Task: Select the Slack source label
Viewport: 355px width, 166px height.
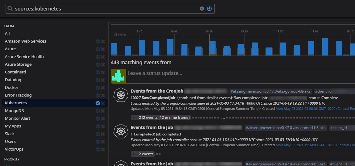Action: tap(9, 134)
